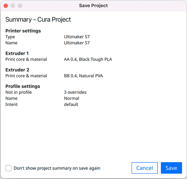Click the "3 overrides" value text
Viewport: 187px width, 179px height.
(x=75, y=92)
